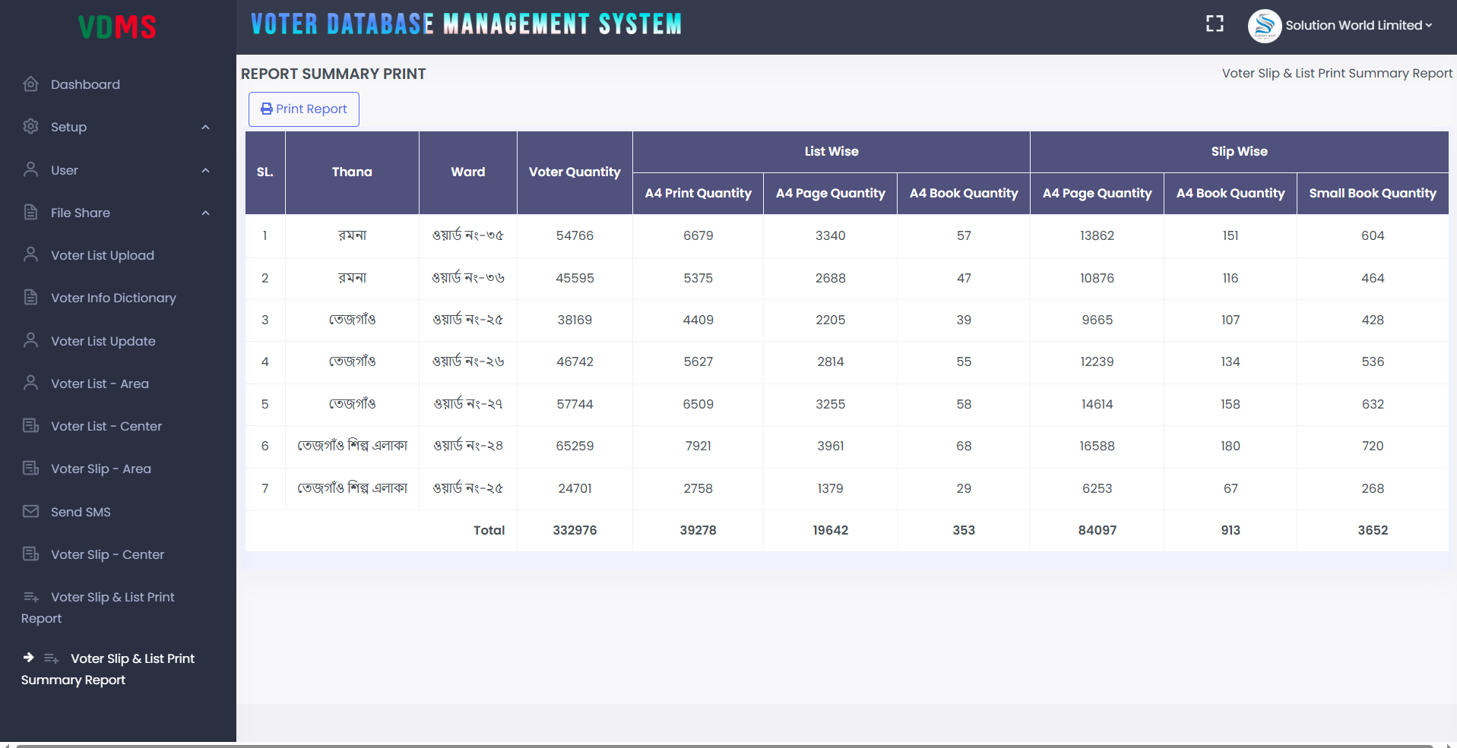Click the Voter List Upload person icon
1457x748 pixels.
pyautogui.click(x=30, y=255)
